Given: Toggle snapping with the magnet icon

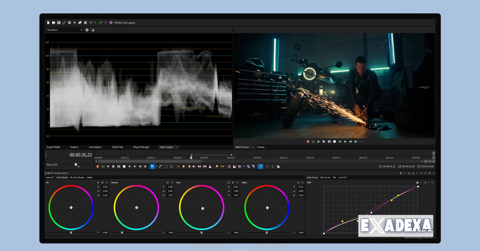Looking at the screenshot, I should click(x=229, y=167).
